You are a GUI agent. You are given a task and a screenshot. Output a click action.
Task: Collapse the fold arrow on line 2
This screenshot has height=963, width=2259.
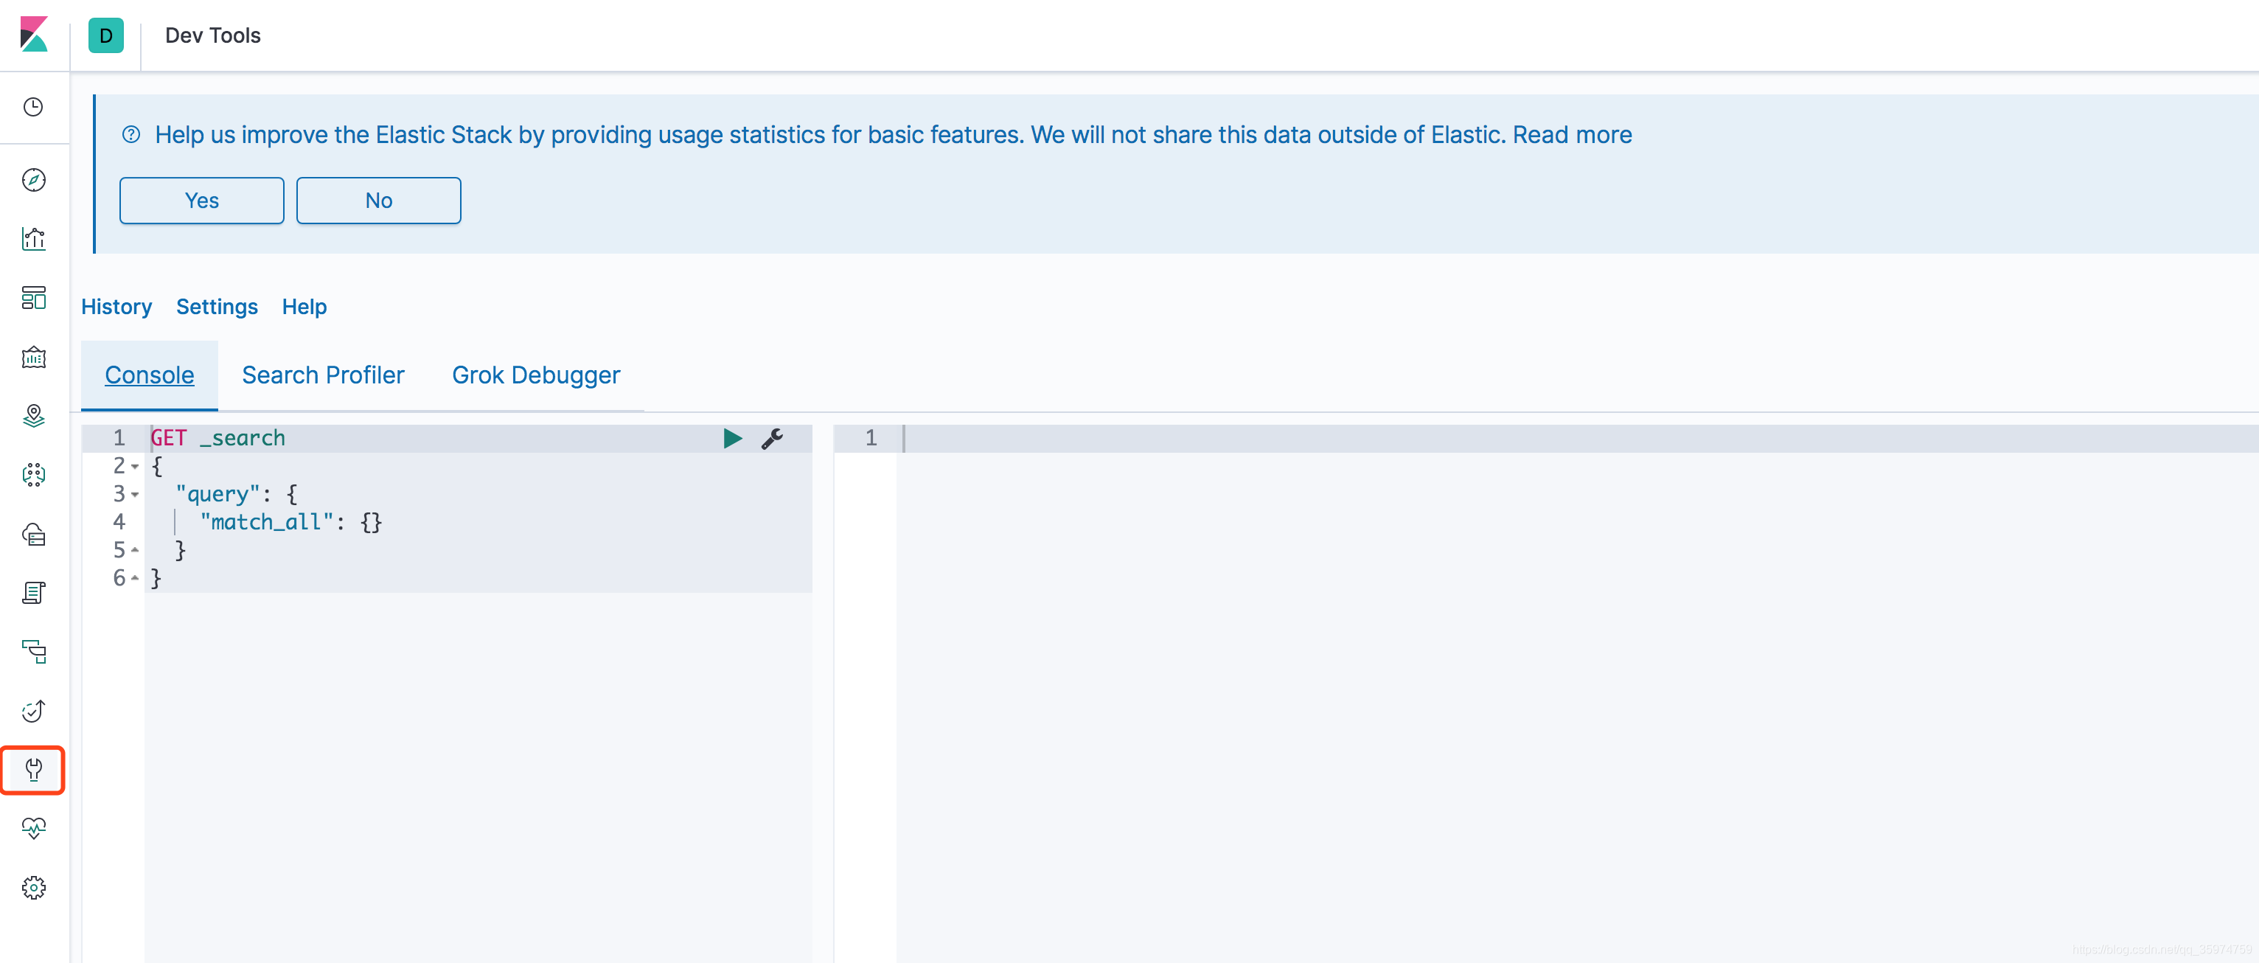(135, 467)
